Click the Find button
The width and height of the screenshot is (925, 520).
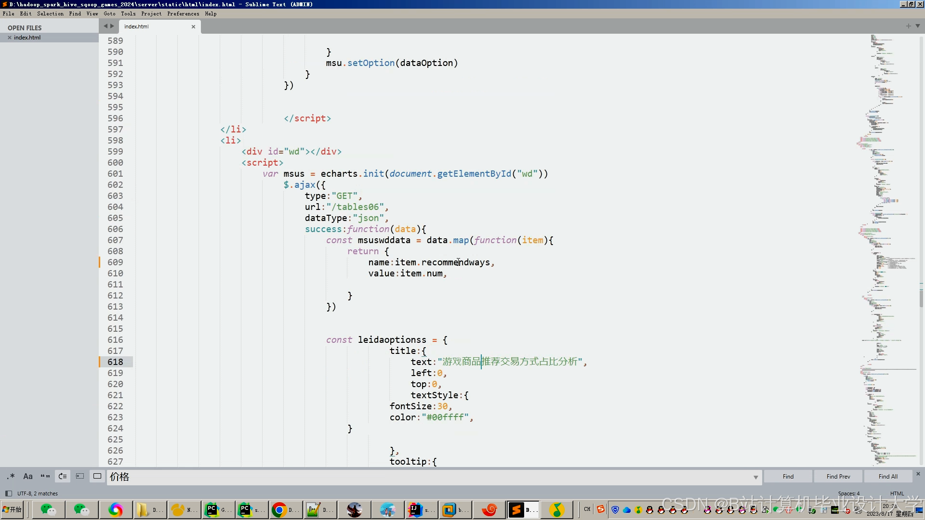788,476
